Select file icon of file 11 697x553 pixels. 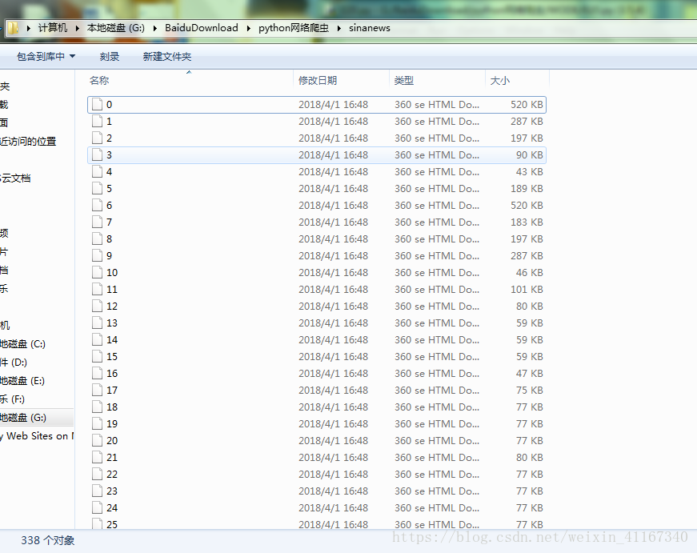coord(97,290)
